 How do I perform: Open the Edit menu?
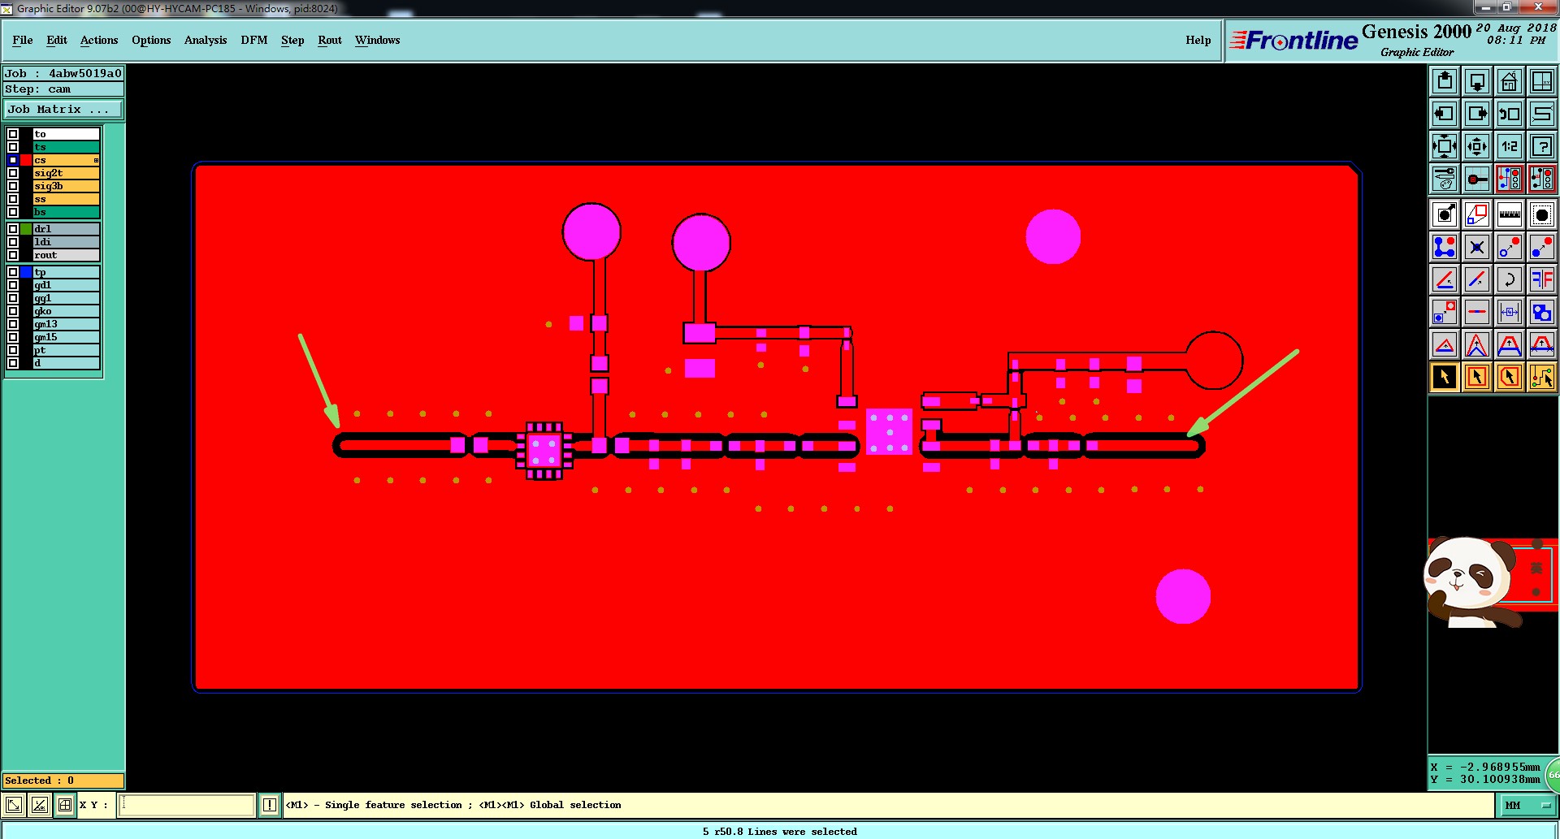pyautogui.click(x=57, y=40)
